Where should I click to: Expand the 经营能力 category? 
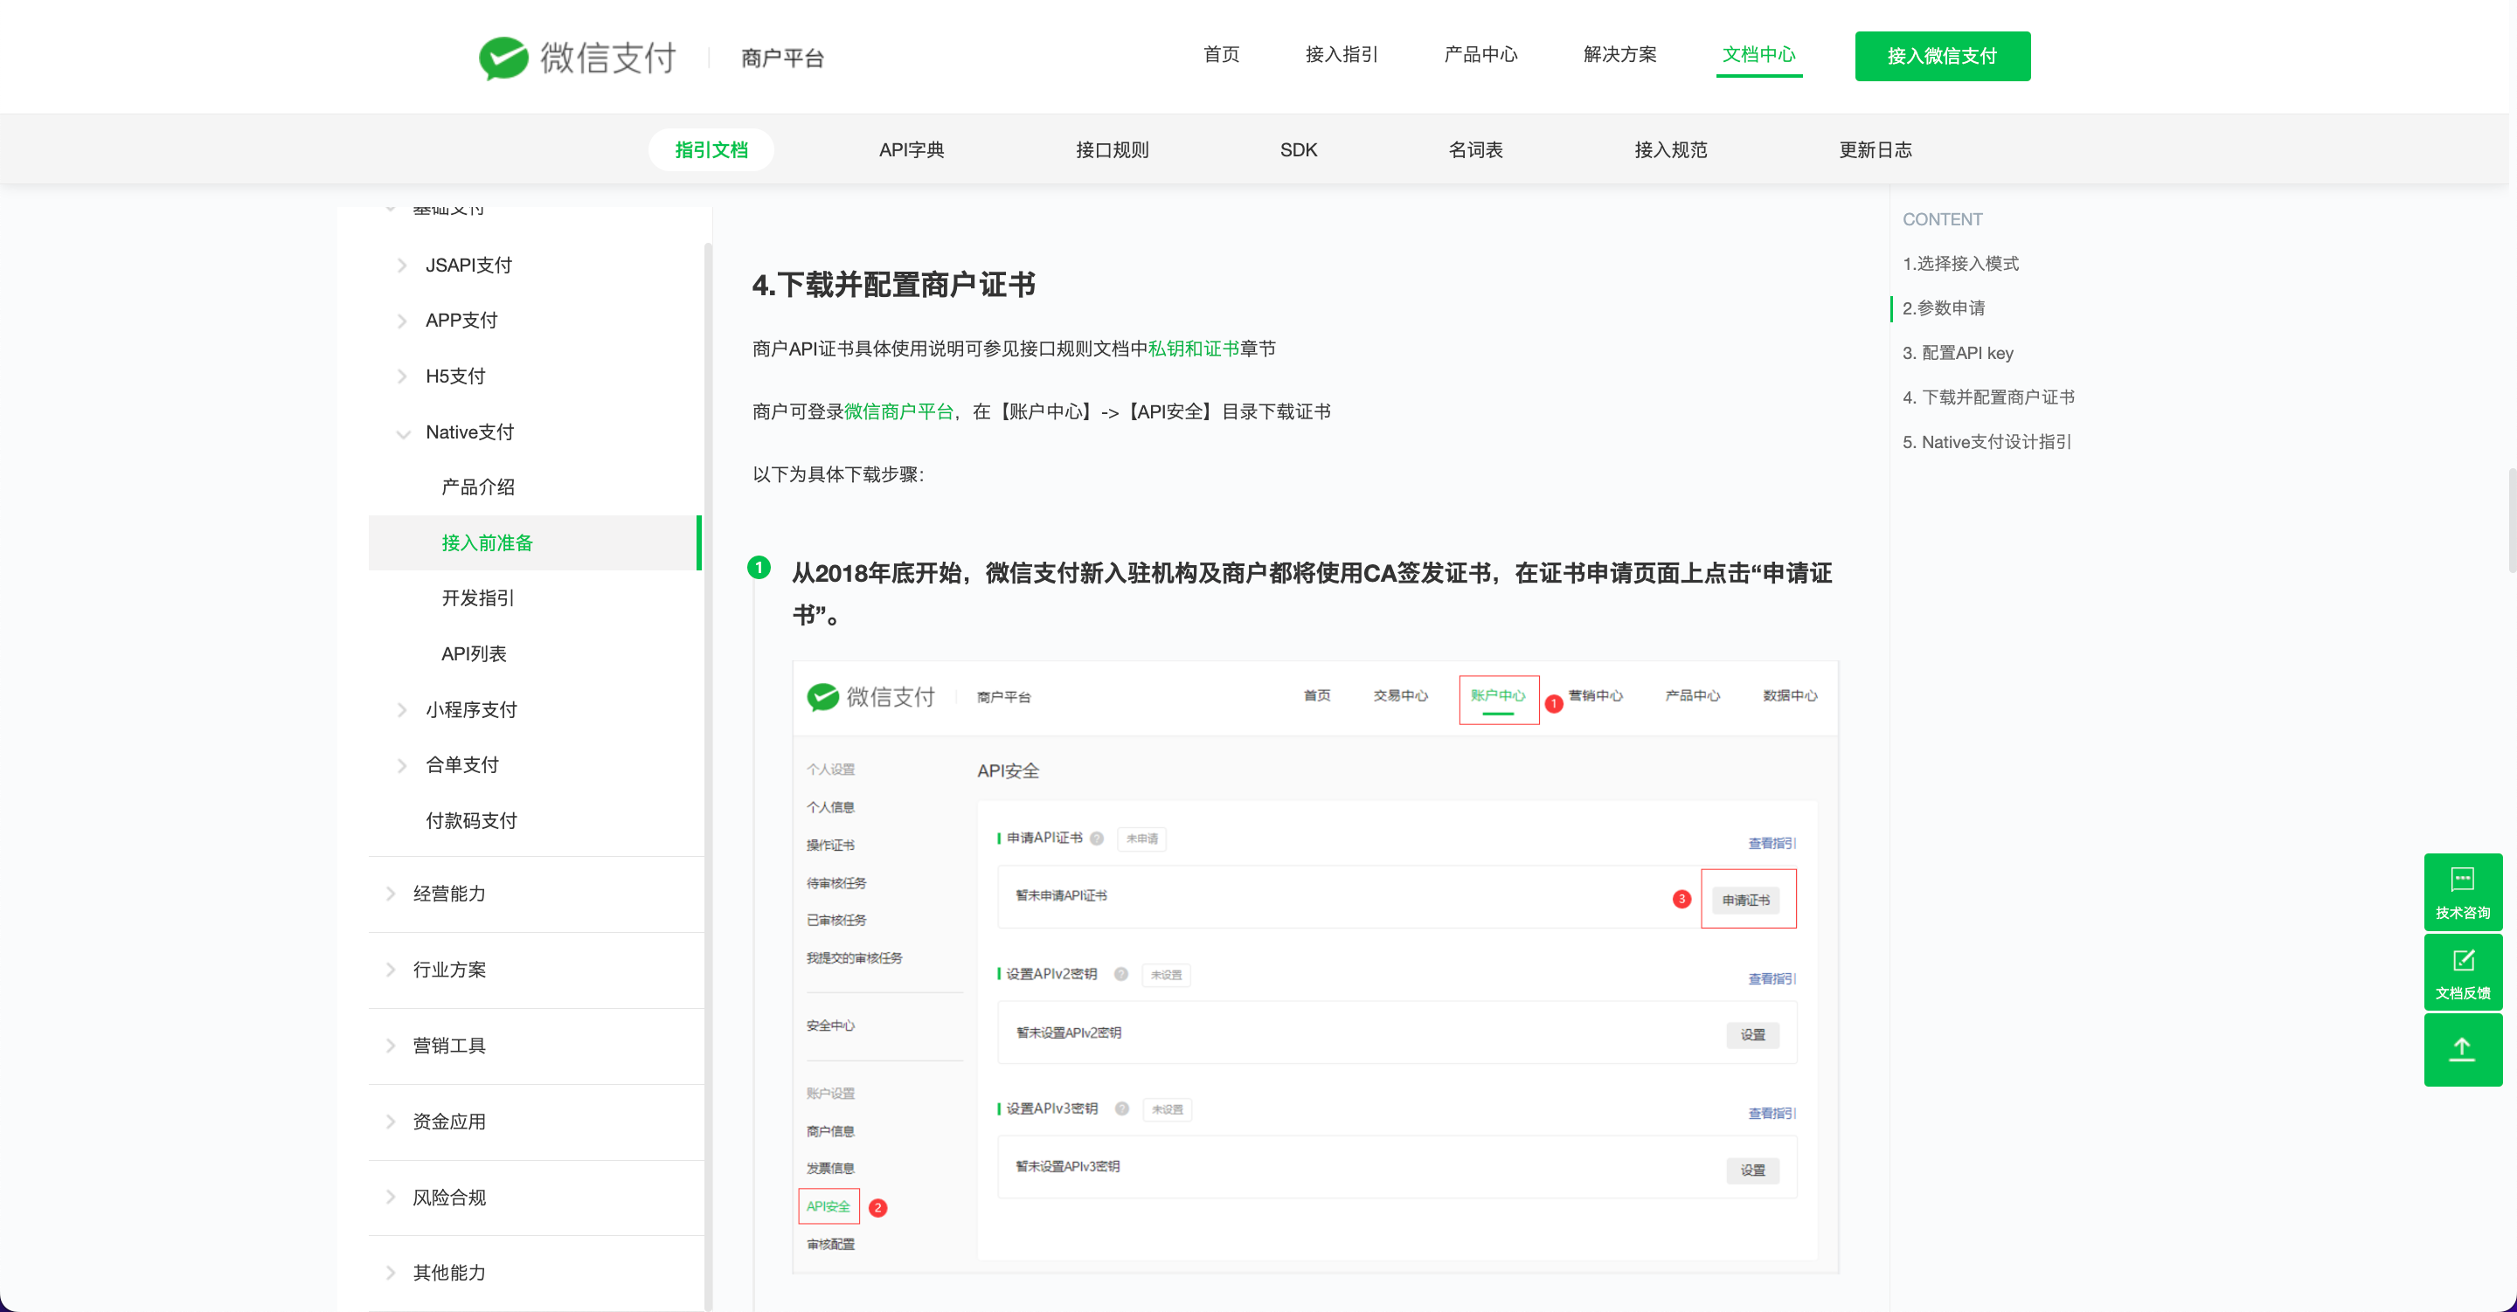tap(391, 894)
